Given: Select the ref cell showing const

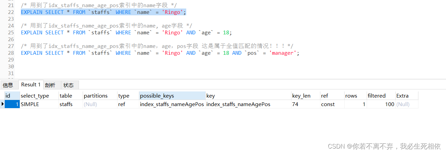Looking at the screenshot, I should click(332, 104).
